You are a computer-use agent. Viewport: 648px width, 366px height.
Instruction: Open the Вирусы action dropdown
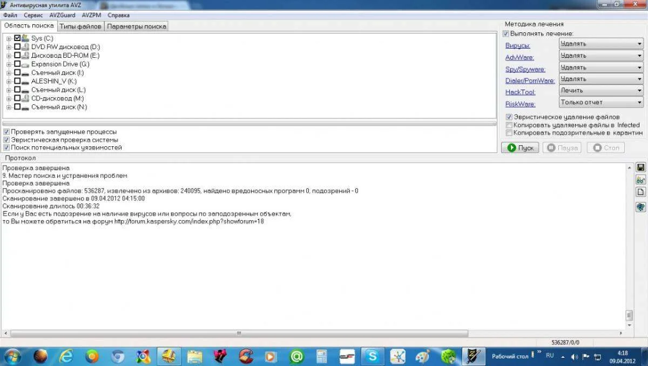coord(601,44)
